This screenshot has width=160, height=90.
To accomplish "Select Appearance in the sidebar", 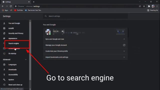I will coord(13,38).
